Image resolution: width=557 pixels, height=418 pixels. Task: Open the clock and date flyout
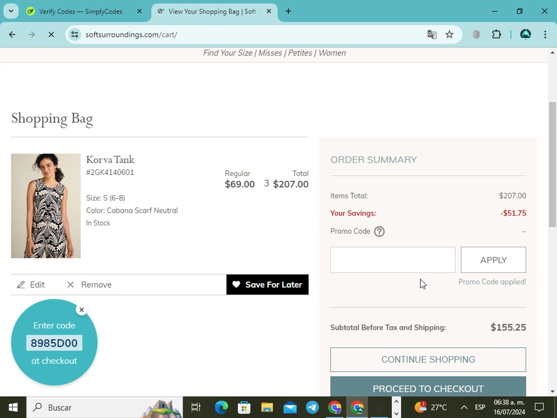pyautogui.click(x=509, y=408)
